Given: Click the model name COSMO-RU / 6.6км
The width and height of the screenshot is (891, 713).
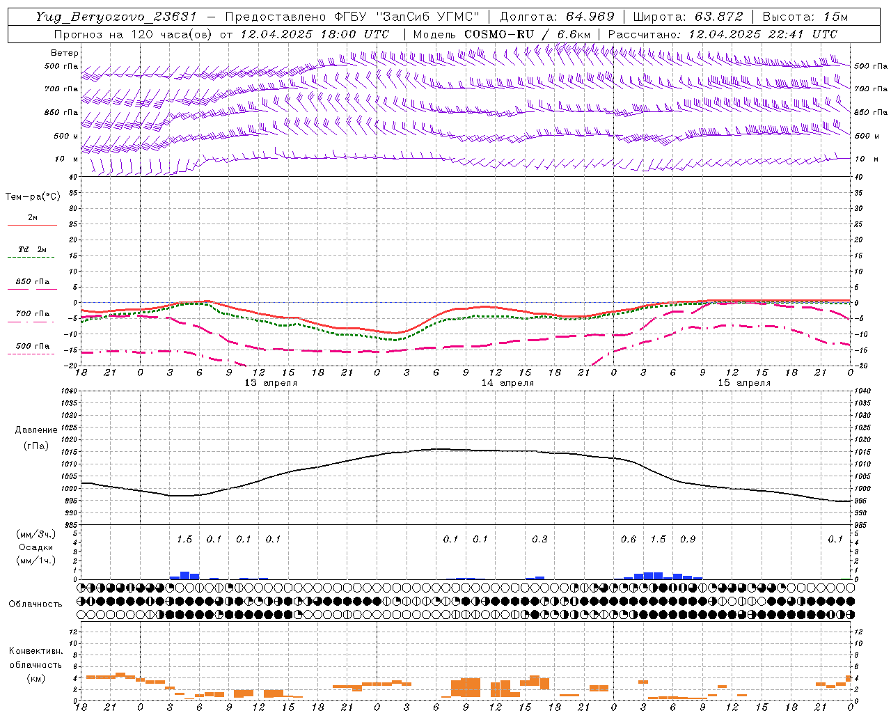Looking at the screenshot, I should point(527,34).
